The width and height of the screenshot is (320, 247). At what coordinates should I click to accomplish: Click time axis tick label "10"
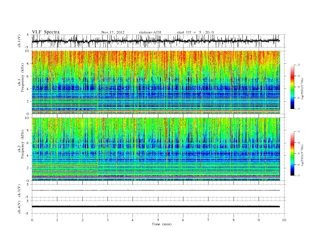[x=284, y=220]
